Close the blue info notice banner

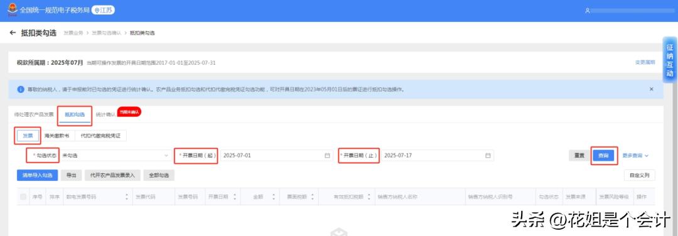pos(651,89)
